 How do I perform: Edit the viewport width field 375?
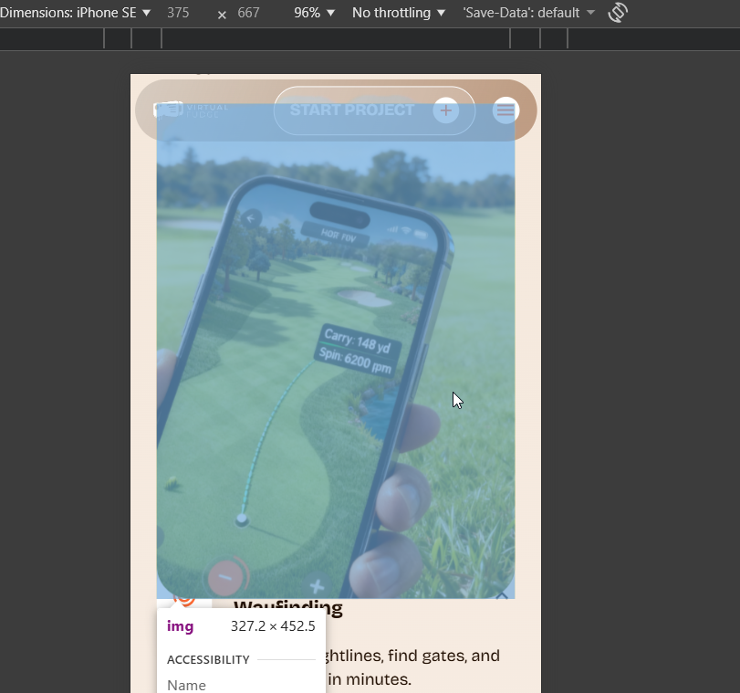click(x=178, y=13)
